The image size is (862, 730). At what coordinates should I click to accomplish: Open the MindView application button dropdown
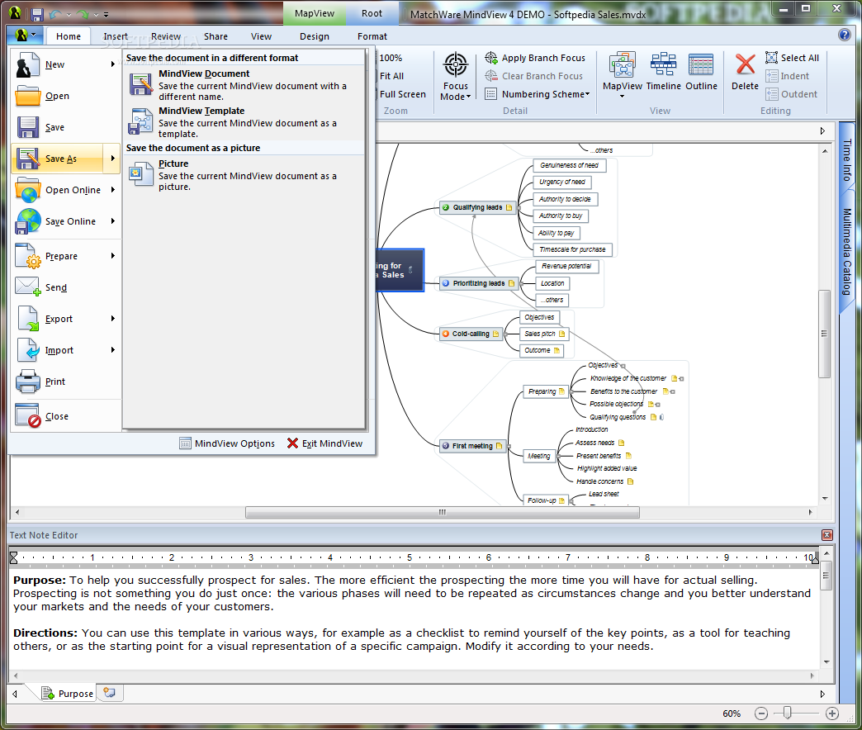[26, 36]
